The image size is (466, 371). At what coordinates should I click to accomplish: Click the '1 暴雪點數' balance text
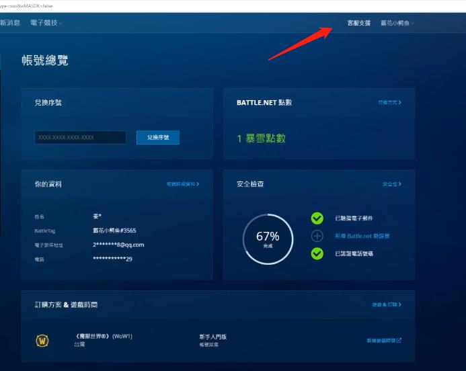tap(261, 138)
